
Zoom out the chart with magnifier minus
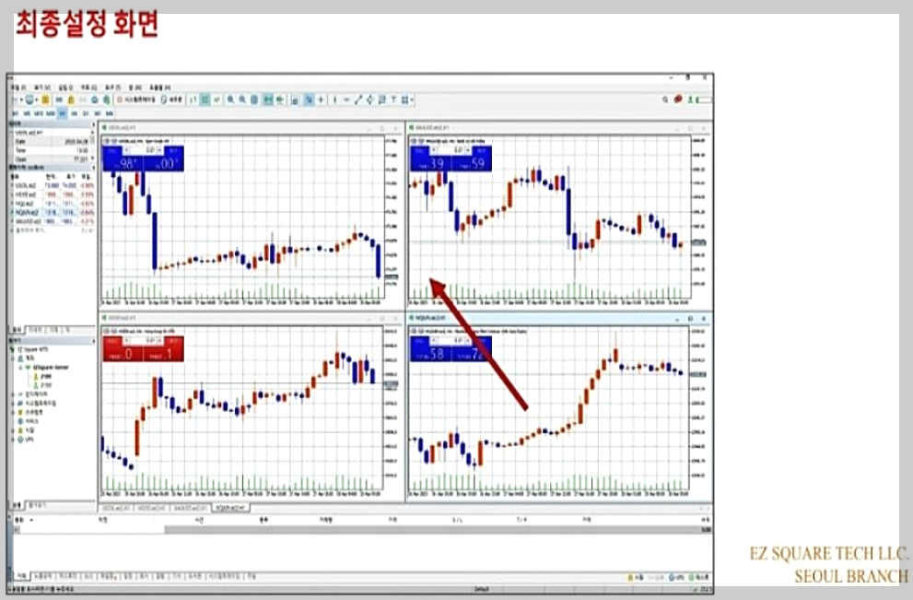(242, 100)
